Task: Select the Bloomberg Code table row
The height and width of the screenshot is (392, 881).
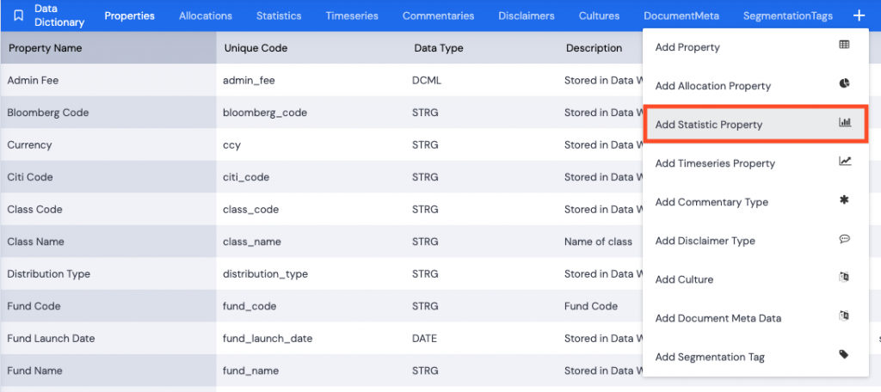Action: (x=322, y=113)
